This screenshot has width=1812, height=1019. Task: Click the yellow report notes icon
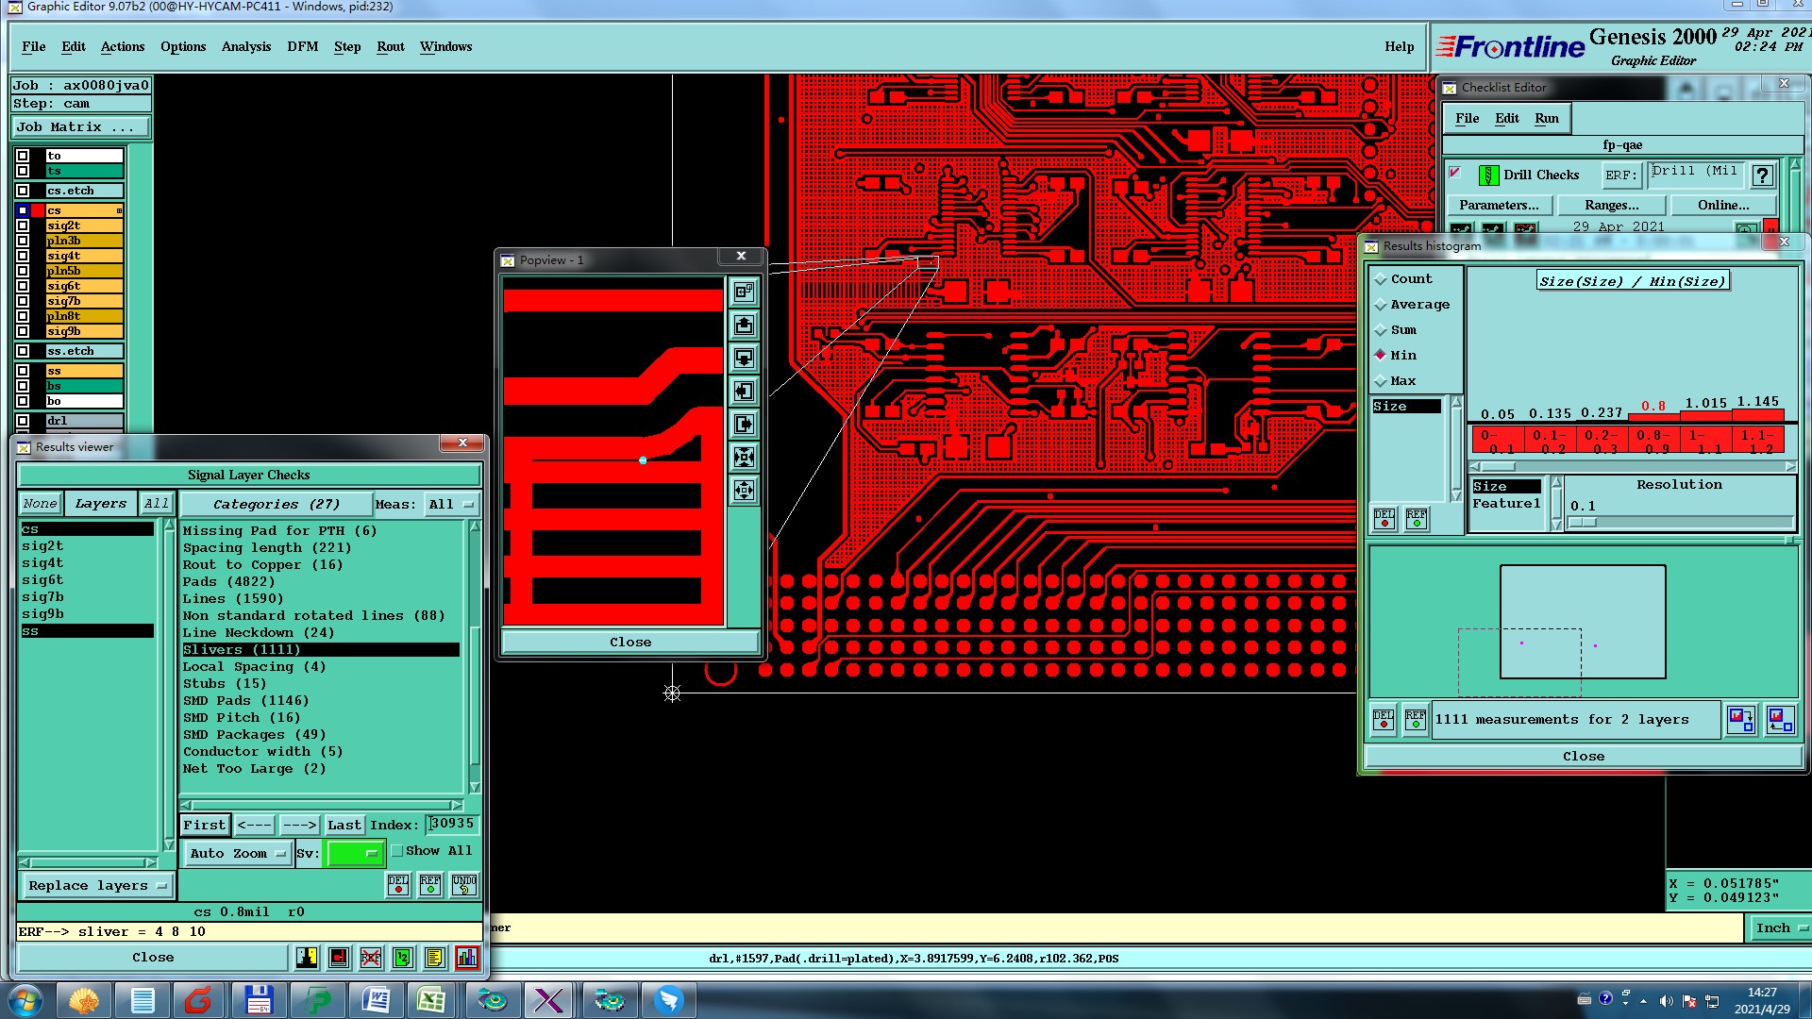tap(434, 958)
